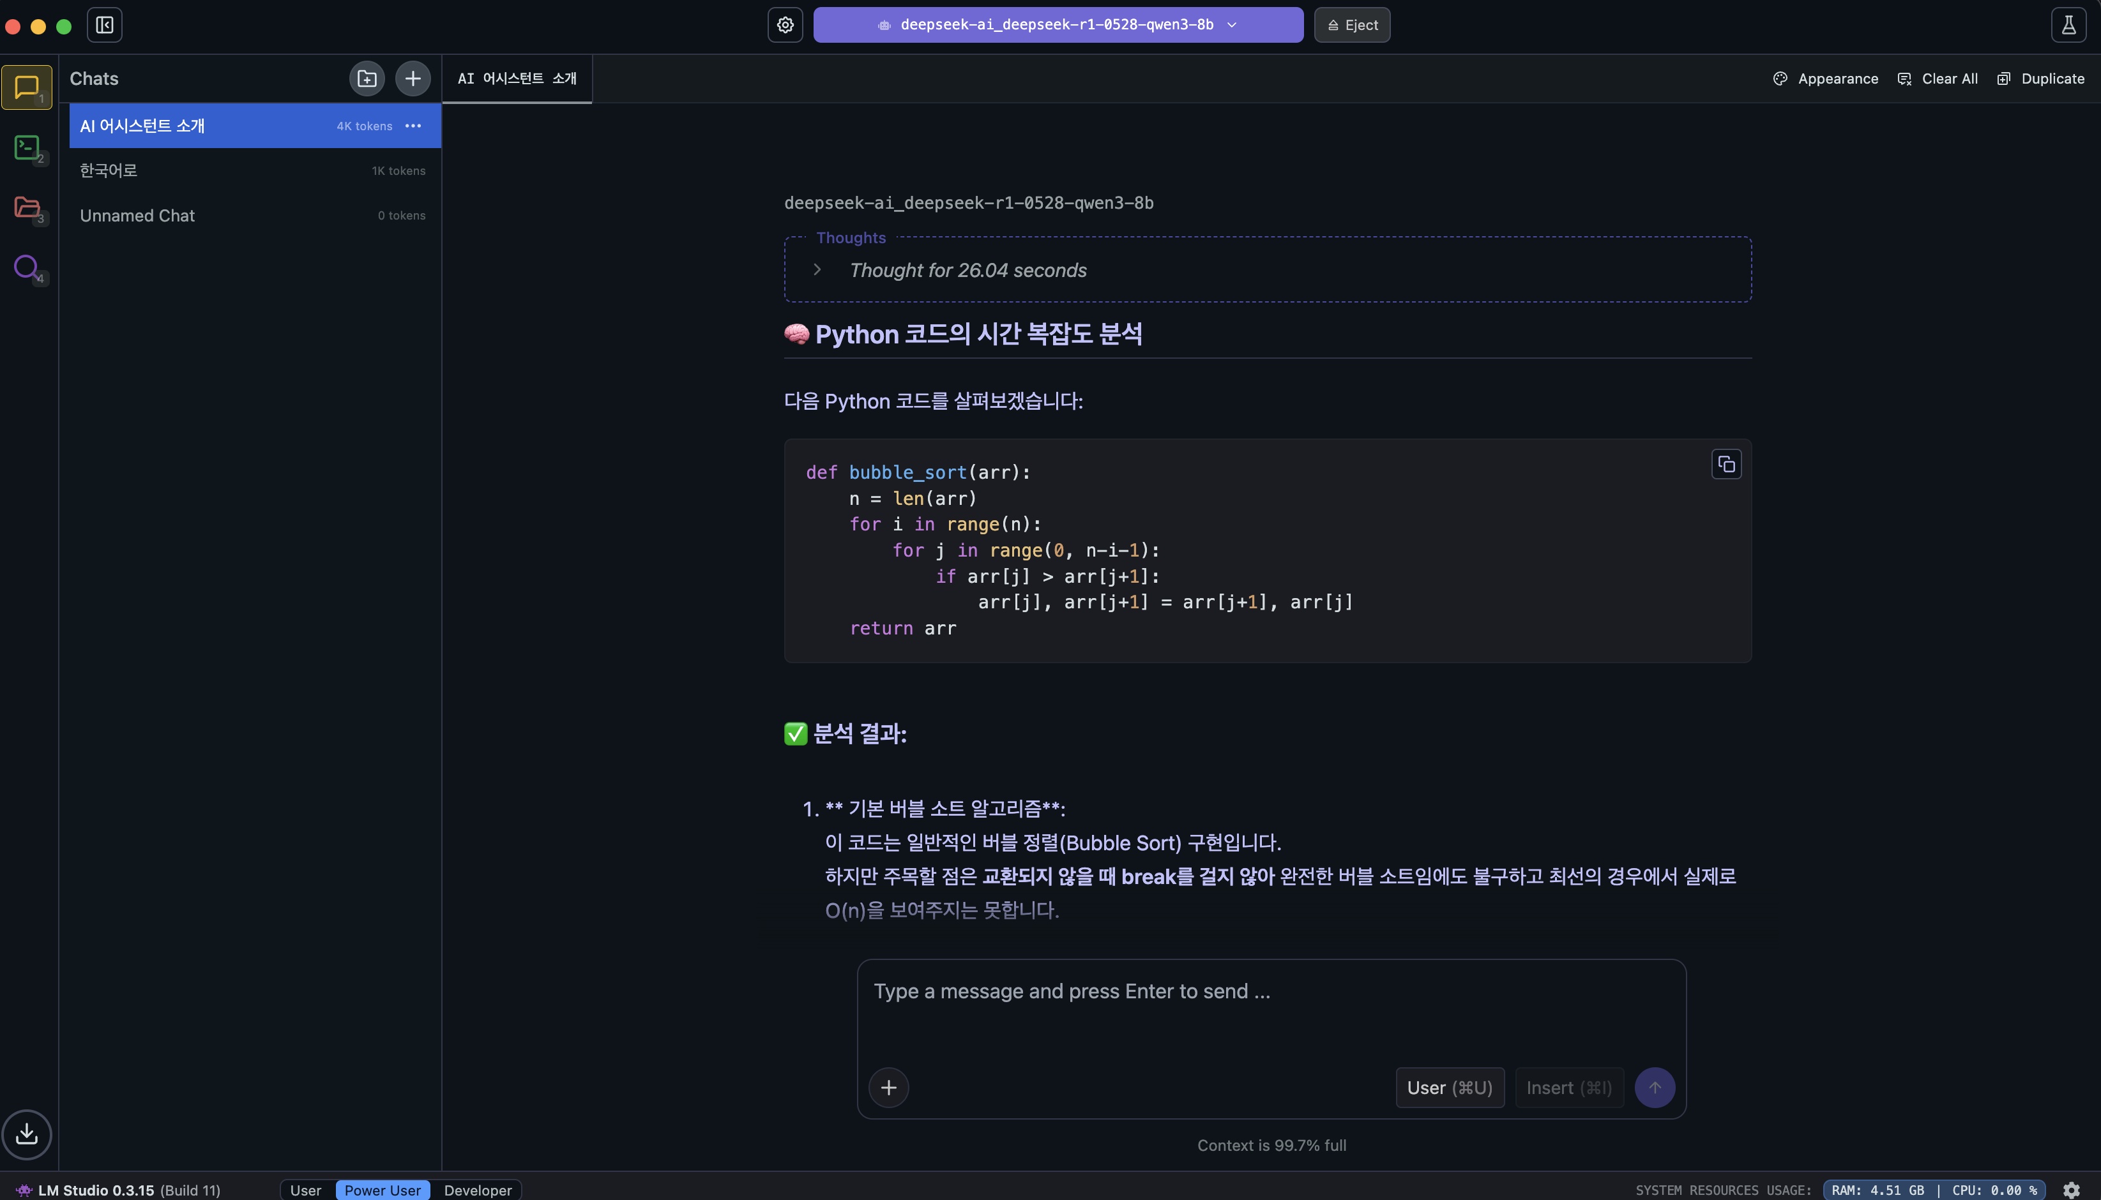Open the AI 어시스턴트 소개 chat
The width and height of the screenshot is (2101, 1200).
click(255, 126)
